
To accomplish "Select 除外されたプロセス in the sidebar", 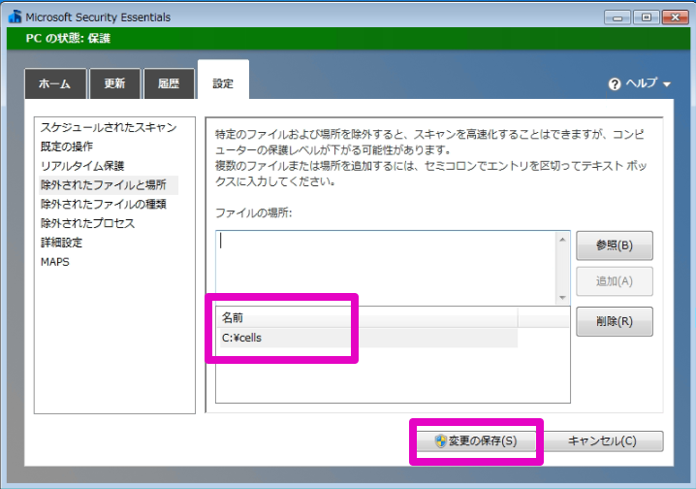I will click(x=87, y=223).
